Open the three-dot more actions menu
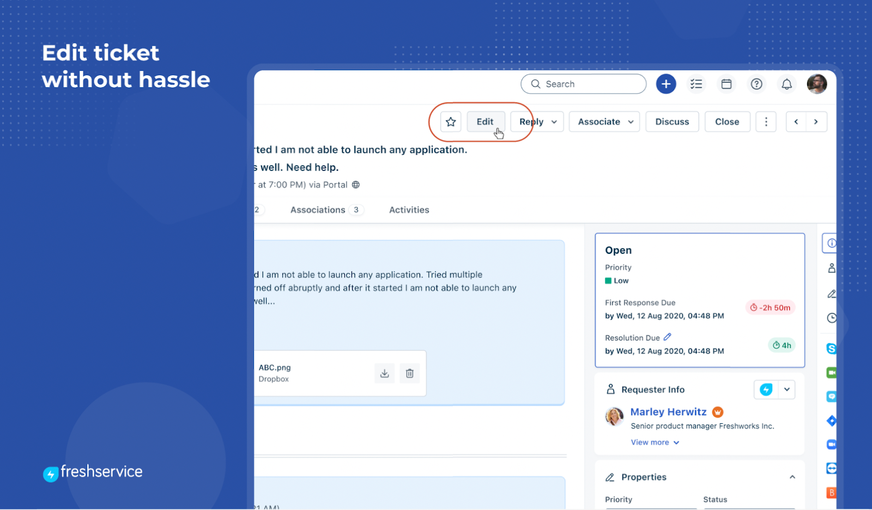 pos(766,122)
